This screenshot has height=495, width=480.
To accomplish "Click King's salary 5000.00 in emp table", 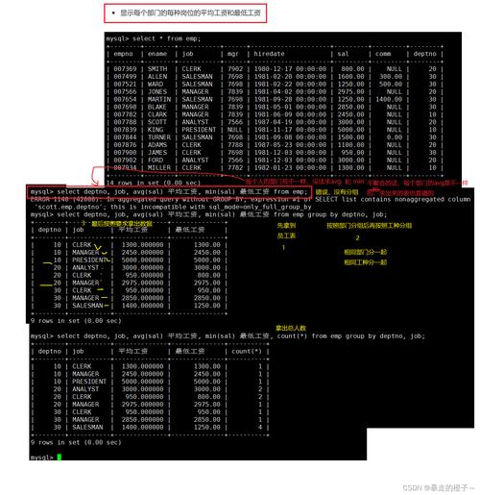I will (x=350, y=130).
